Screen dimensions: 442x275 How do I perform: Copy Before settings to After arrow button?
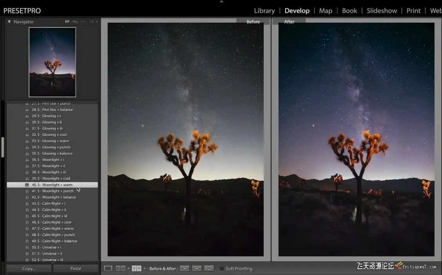coord(184,268)
